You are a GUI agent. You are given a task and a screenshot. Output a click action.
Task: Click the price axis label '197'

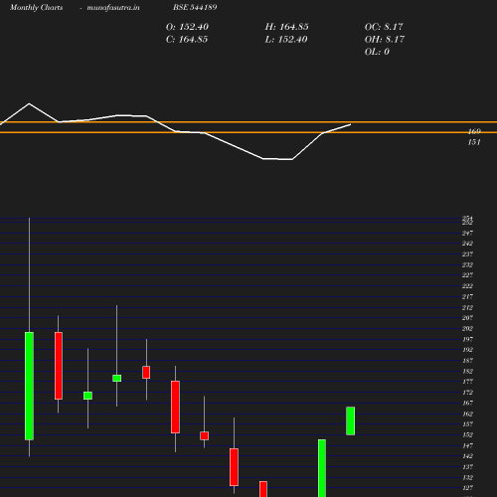pos(467,339)
